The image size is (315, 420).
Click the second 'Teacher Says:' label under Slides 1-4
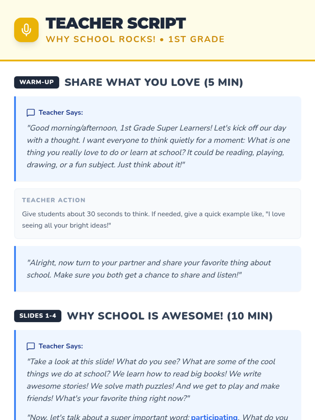coord(61,346)
